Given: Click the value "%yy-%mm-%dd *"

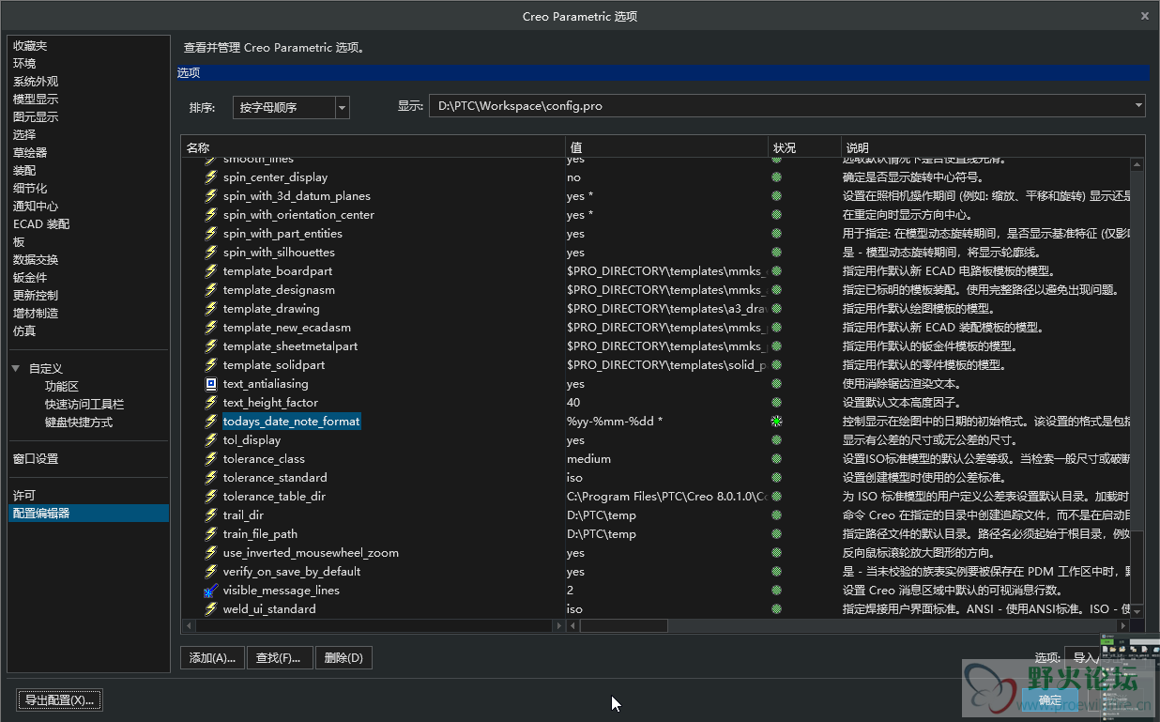Looking at the screenshot, I should click(x=615, y=422).
